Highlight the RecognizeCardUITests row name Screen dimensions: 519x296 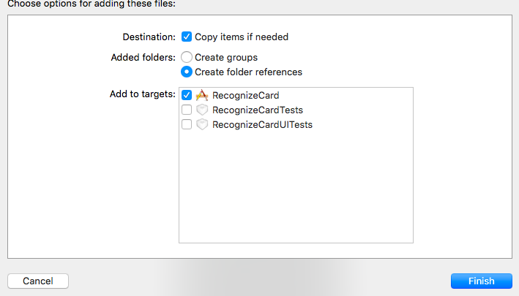click(262, 124)
